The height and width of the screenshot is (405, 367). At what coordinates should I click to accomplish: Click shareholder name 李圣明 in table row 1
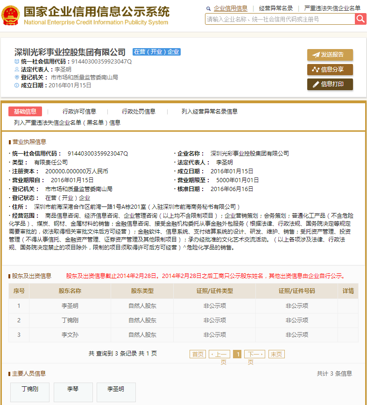coord(70,306)
